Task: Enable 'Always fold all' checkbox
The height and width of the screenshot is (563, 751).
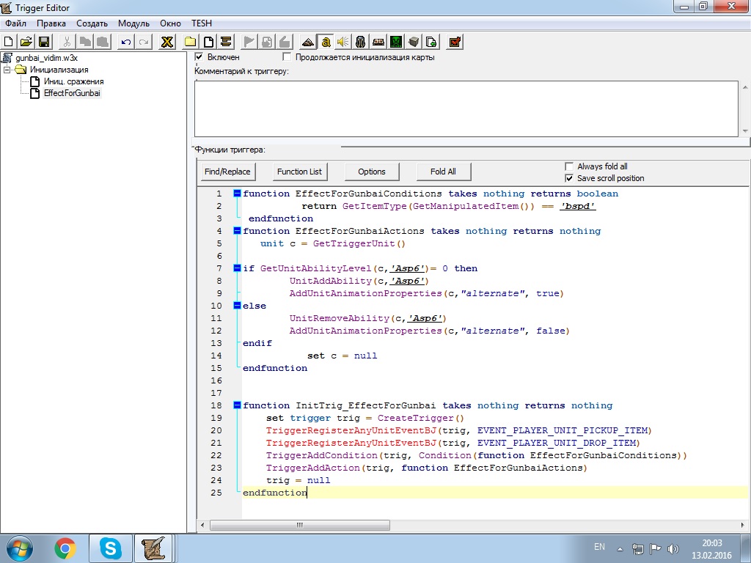Action: [569, 166]
